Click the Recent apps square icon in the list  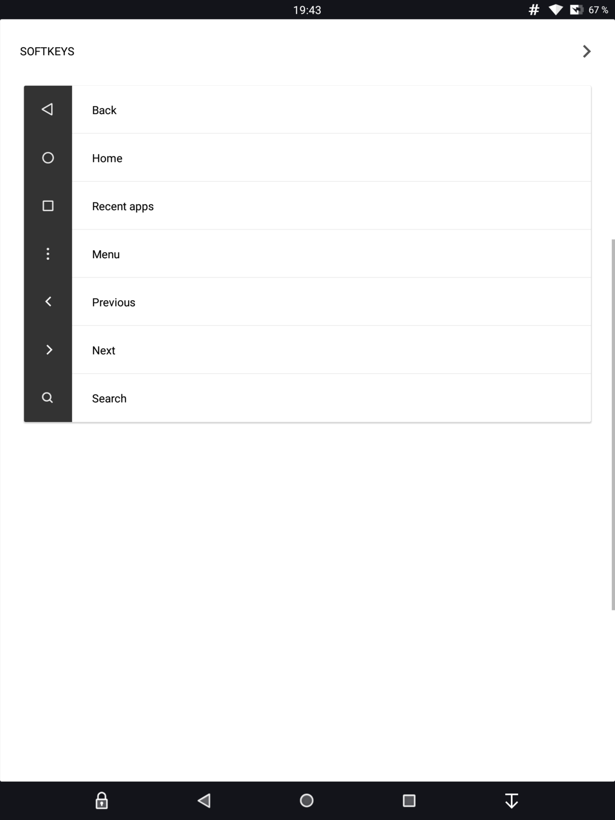[x=48, y=206]
